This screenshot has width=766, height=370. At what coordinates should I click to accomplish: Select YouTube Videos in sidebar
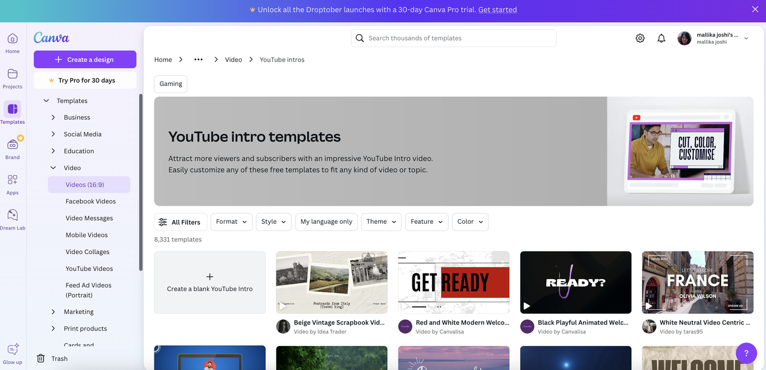(89, 268)
